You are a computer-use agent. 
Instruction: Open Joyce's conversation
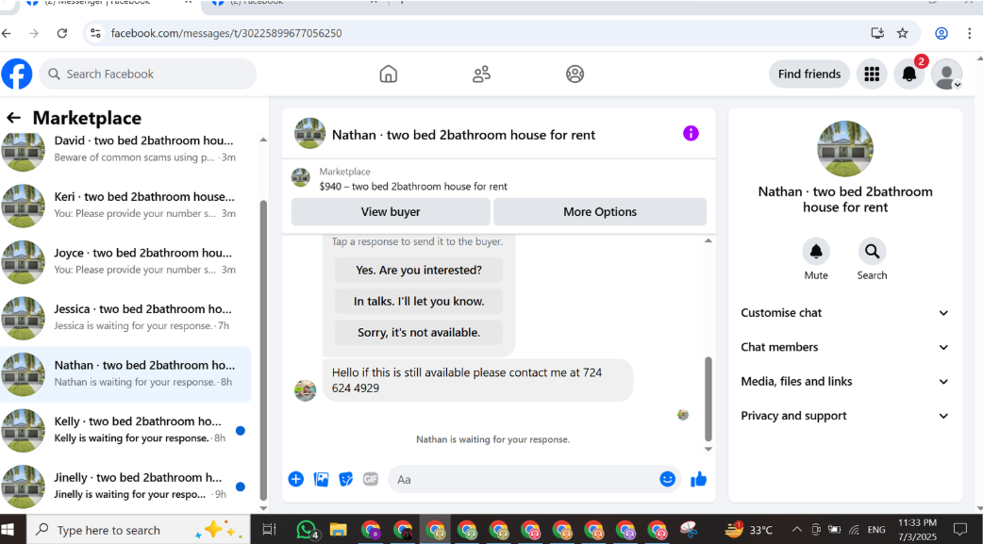click(125, 262)
